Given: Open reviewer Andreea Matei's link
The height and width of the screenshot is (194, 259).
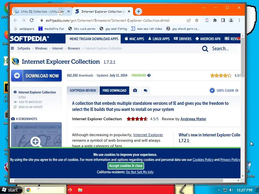Looking at the screenshot, I should pyautogui.click(x=193, y=119).
